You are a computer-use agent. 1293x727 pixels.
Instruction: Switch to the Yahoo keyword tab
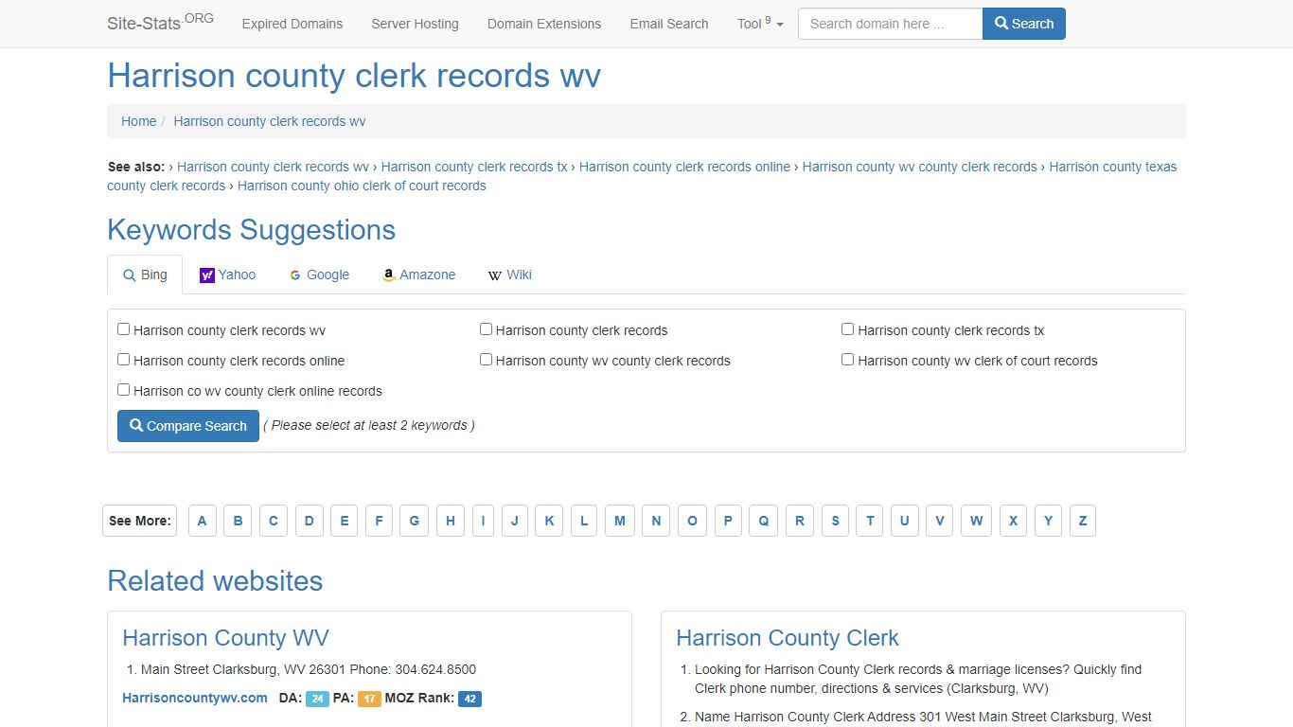228,275
